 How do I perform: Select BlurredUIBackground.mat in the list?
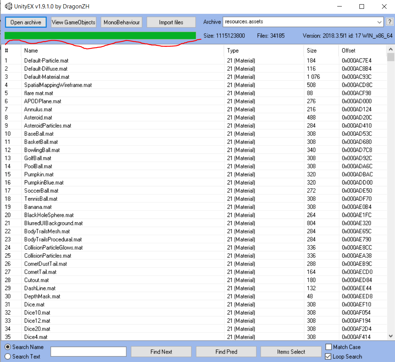(x=194, y=223)
